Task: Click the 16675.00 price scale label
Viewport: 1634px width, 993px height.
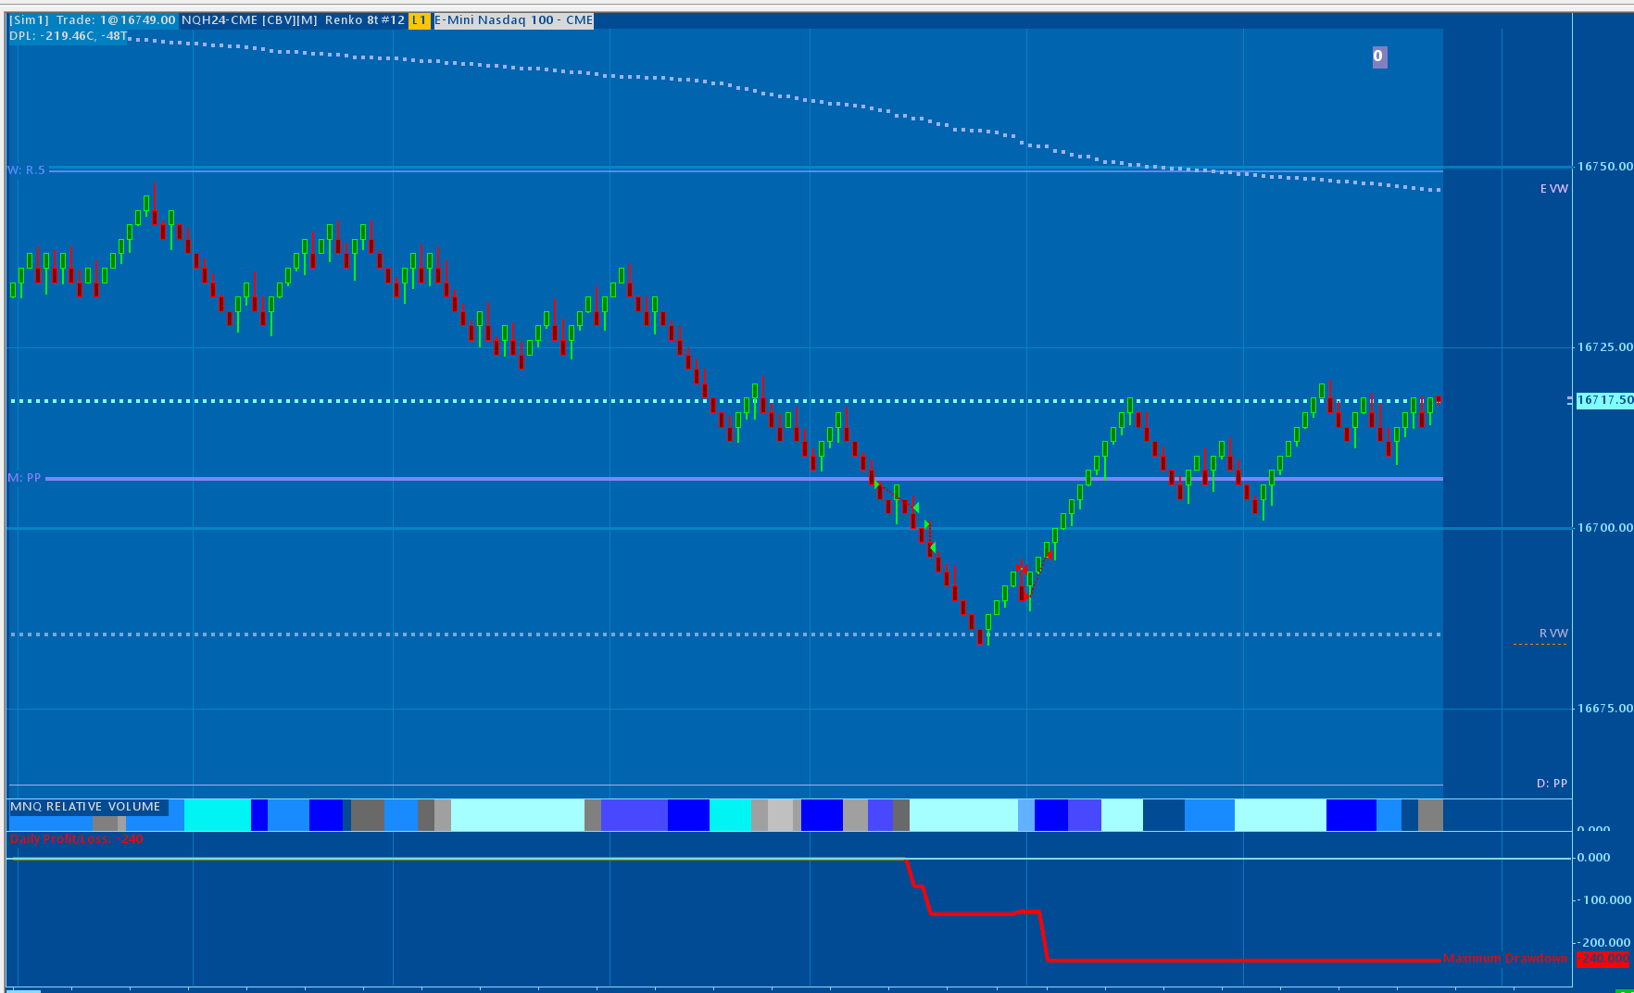Action: (x=1604, y=709)
